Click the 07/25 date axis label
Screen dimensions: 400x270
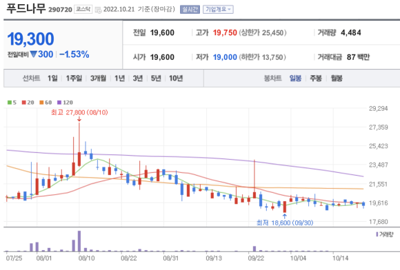(14, 258)
